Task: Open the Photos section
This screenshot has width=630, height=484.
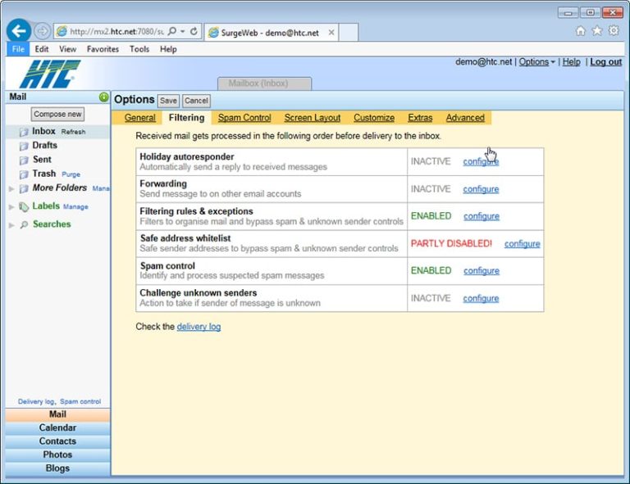Action: [x=57, y=455]
